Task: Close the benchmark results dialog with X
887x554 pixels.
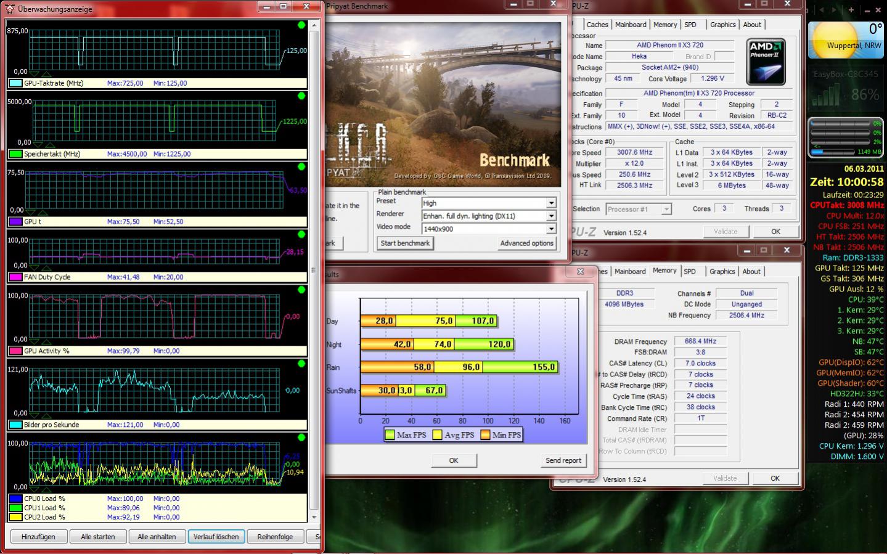Action: [580, 271]
